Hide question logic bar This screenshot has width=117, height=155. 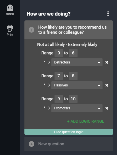[x=69, y=132]
